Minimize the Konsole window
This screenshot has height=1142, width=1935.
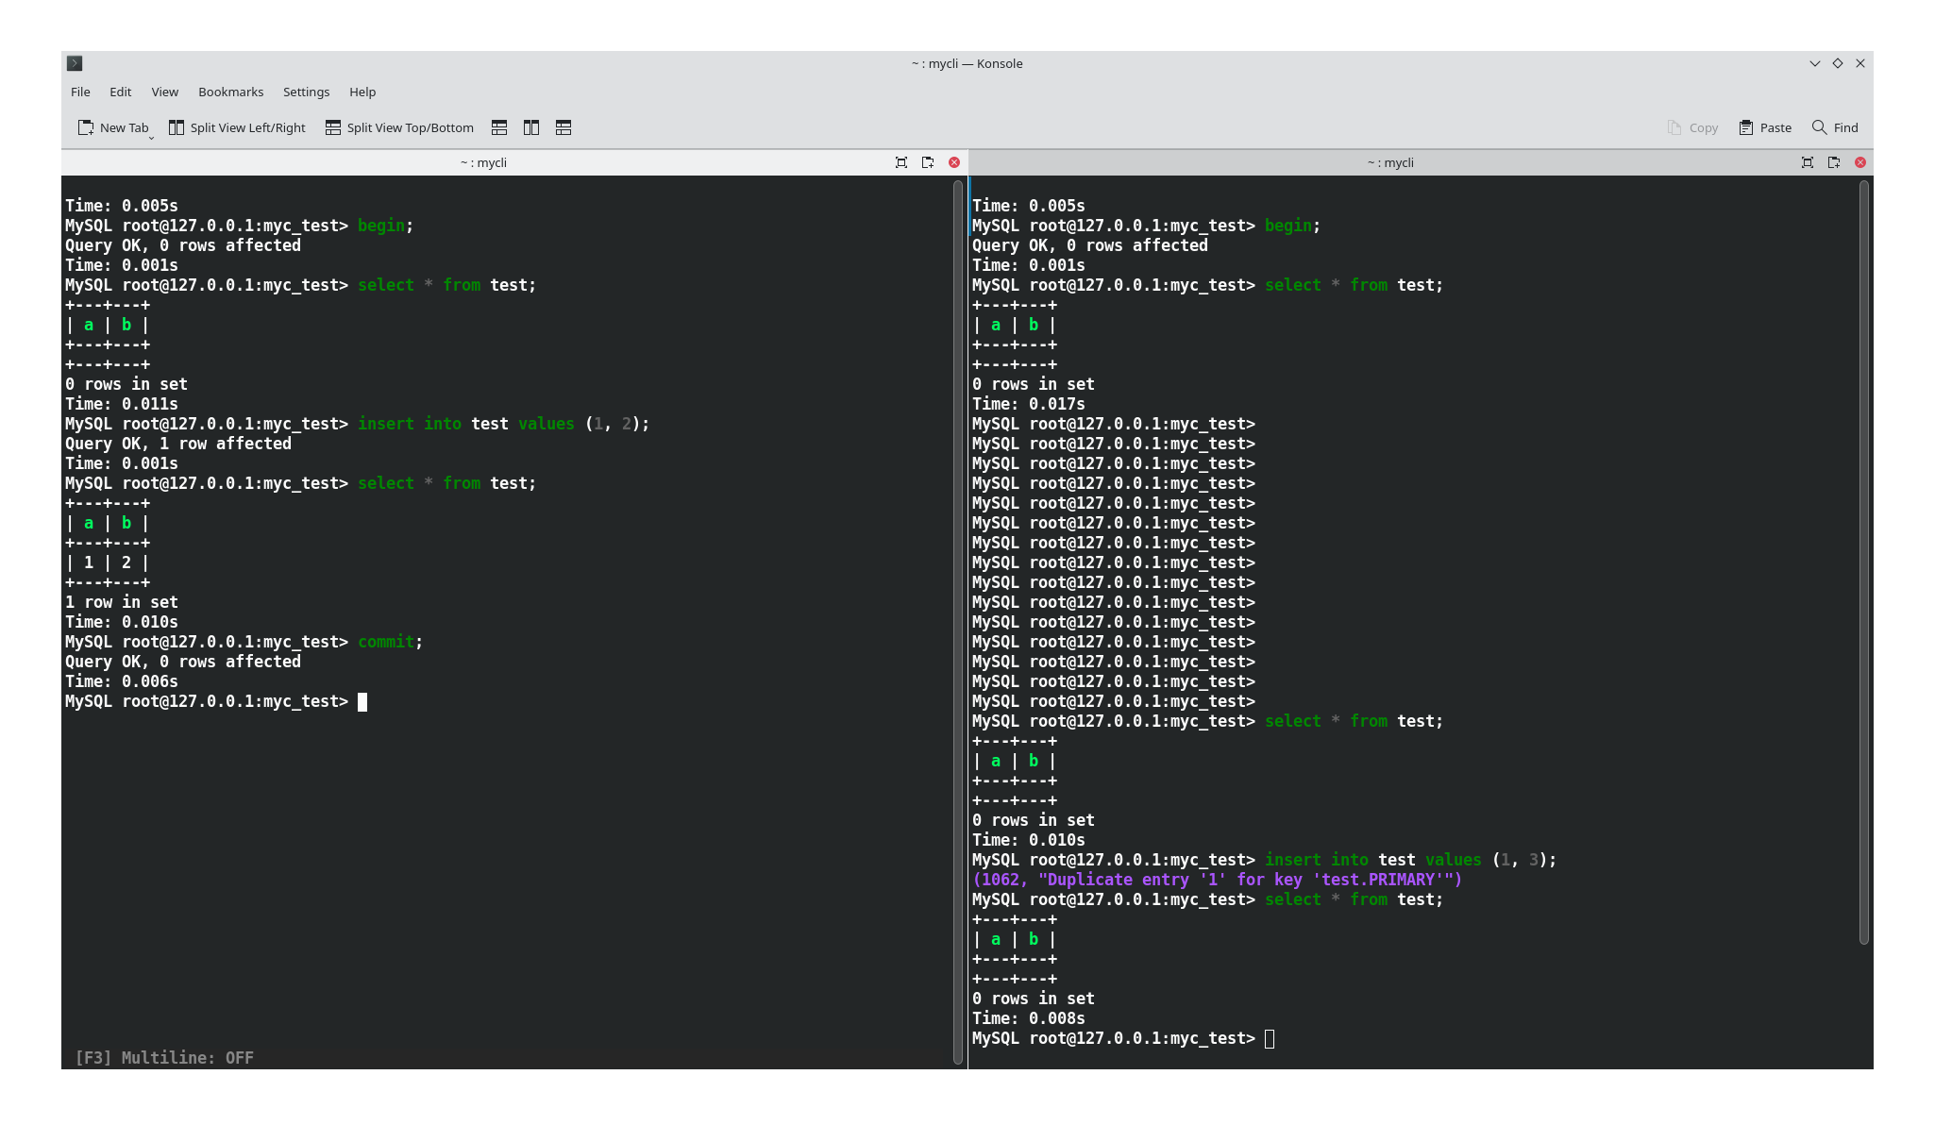[x=1814, y=63]
